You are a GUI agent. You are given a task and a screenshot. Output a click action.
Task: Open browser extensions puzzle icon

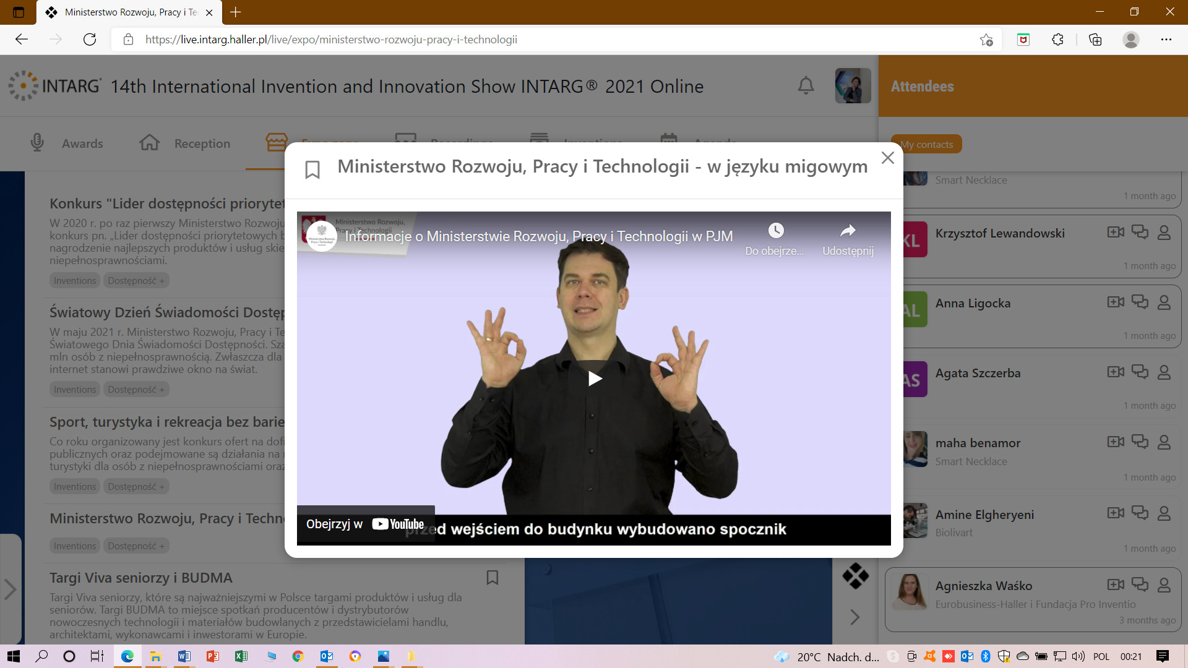click(1057, 40)
